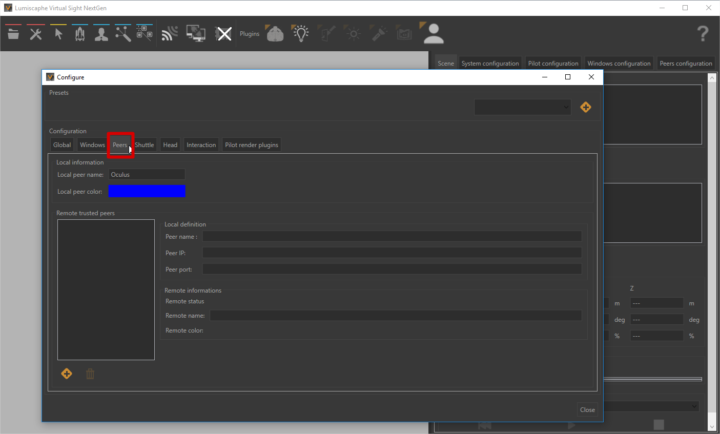Select the arrow pointer tool
720x434 pixels.
pos(58,34)
